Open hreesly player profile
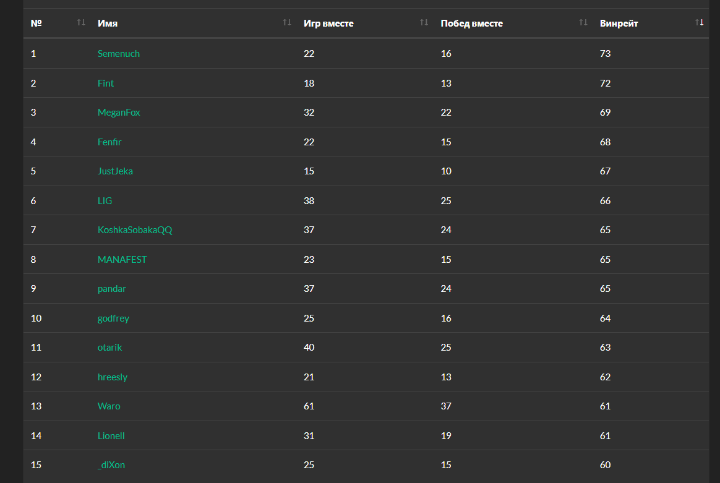The image size is (720, 483). click(x=113, y=377)
